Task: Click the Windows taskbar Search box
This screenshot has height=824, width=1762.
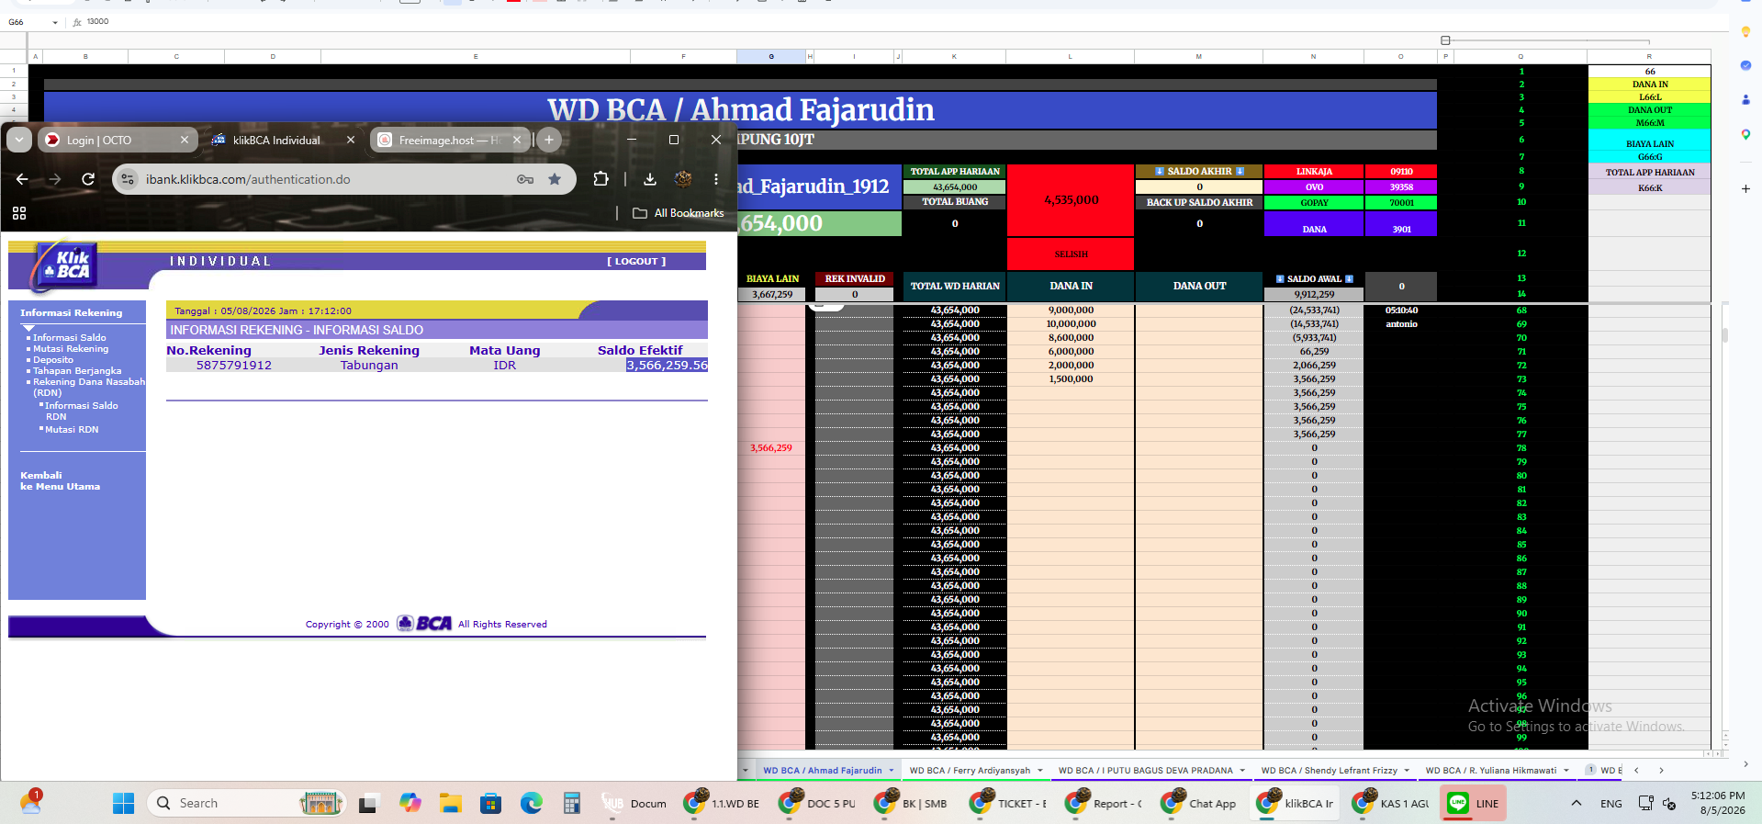Action: [244, 804]
